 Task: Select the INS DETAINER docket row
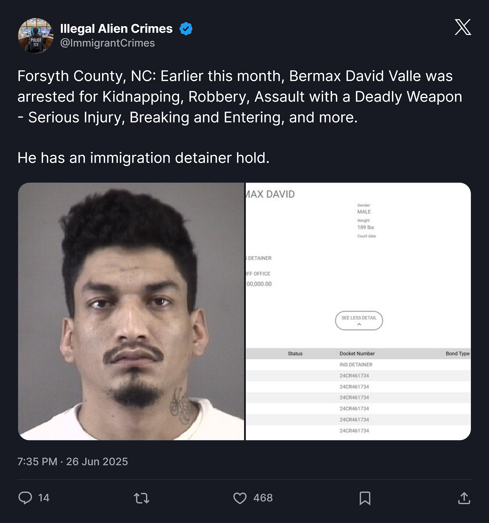point(358,365)
